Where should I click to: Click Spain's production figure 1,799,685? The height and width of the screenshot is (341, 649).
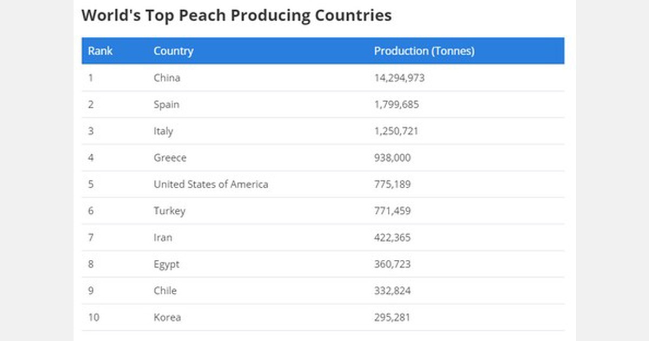[x=397, y=104]
